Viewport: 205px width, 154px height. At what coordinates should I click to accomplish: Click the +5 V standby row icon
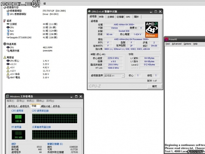pyautogui.click(x=8, y=74)
